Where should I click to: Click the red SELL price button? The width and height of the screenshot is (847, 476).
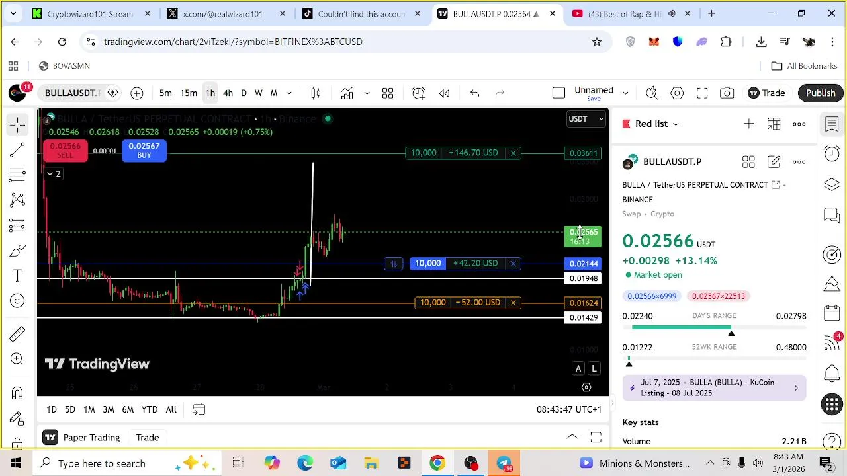click(65, 151)
